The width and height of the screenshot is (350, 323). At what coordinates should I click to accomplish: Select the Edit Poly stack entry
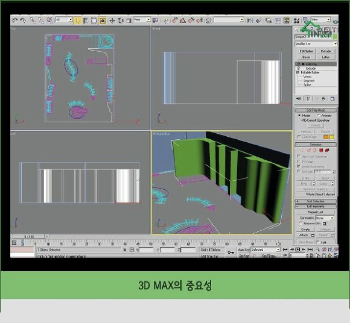[316, 64]
